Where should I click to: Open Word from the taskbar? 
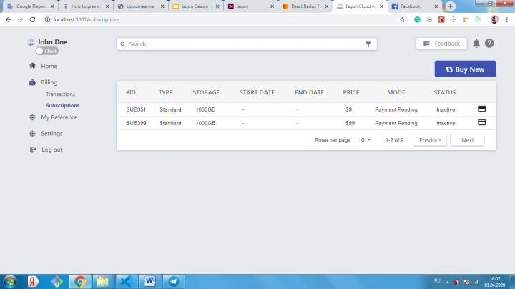(x=149, y=281)
